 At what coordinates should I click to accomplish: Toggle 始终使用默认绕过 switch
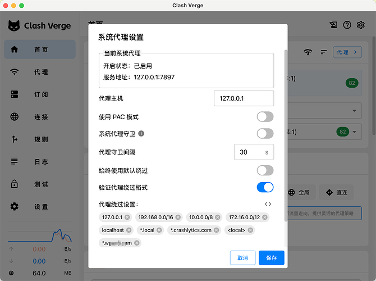265,170
